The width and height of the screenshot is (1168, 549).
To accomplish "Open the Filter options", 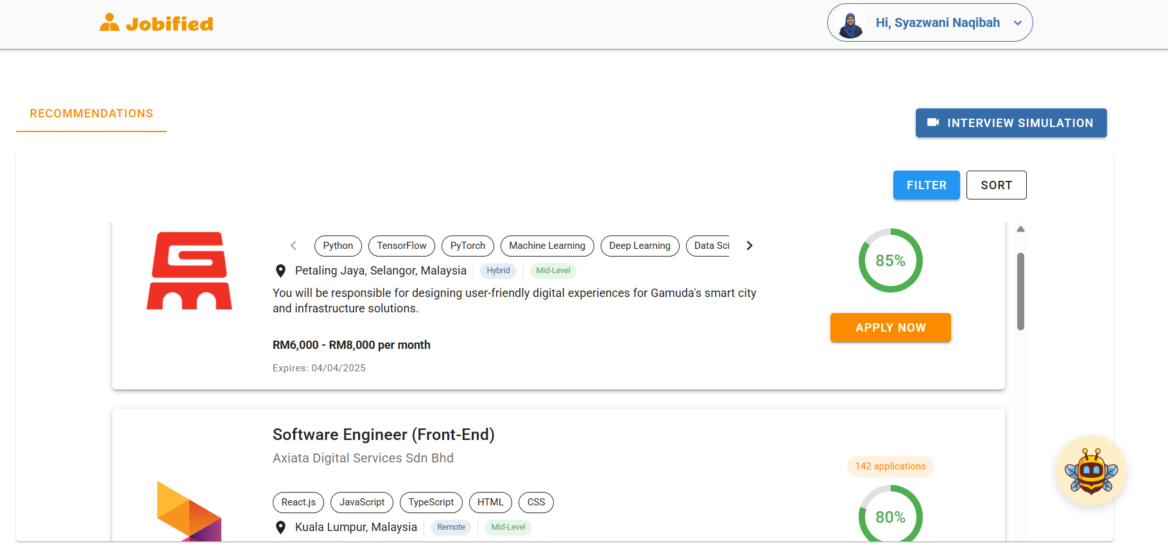I will click(x=926, y=185).
